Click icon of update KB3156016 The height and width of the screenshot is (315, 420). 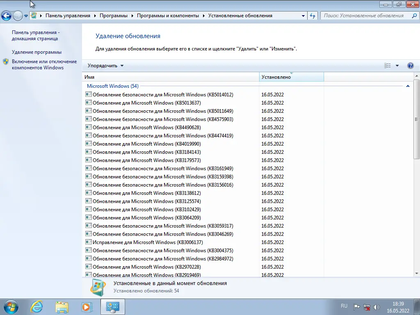pyautogui.click(x=89, y=185)
